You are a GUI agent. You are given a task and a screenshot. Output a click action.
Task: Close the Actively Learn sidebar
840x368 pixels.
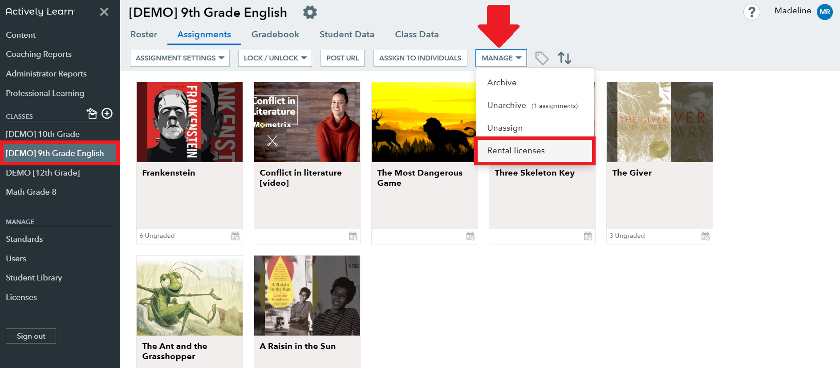pyautogui.click(x=104, y=12)
